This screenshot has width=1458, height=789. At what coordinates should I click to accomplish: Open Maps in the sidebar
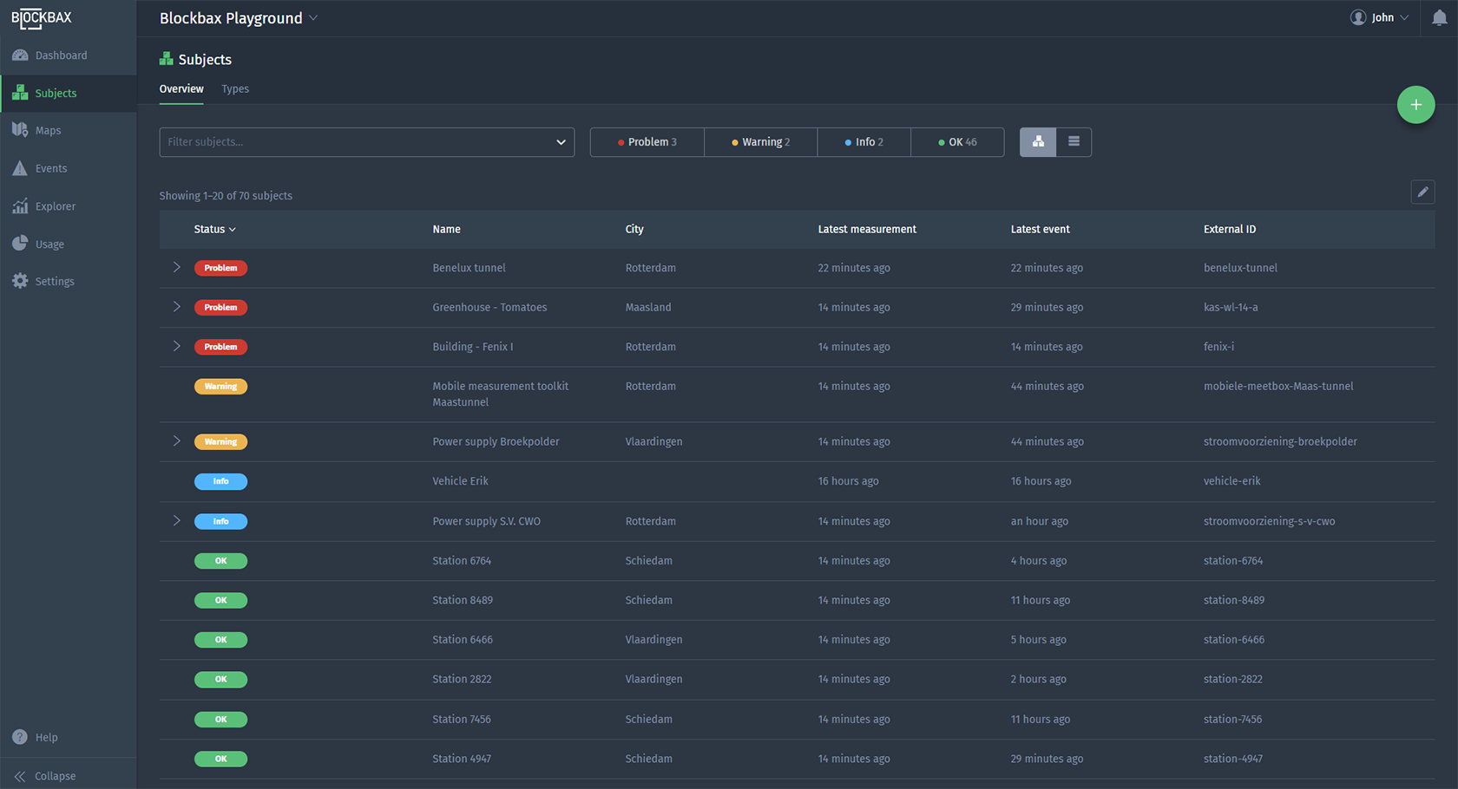click(48, 131)
